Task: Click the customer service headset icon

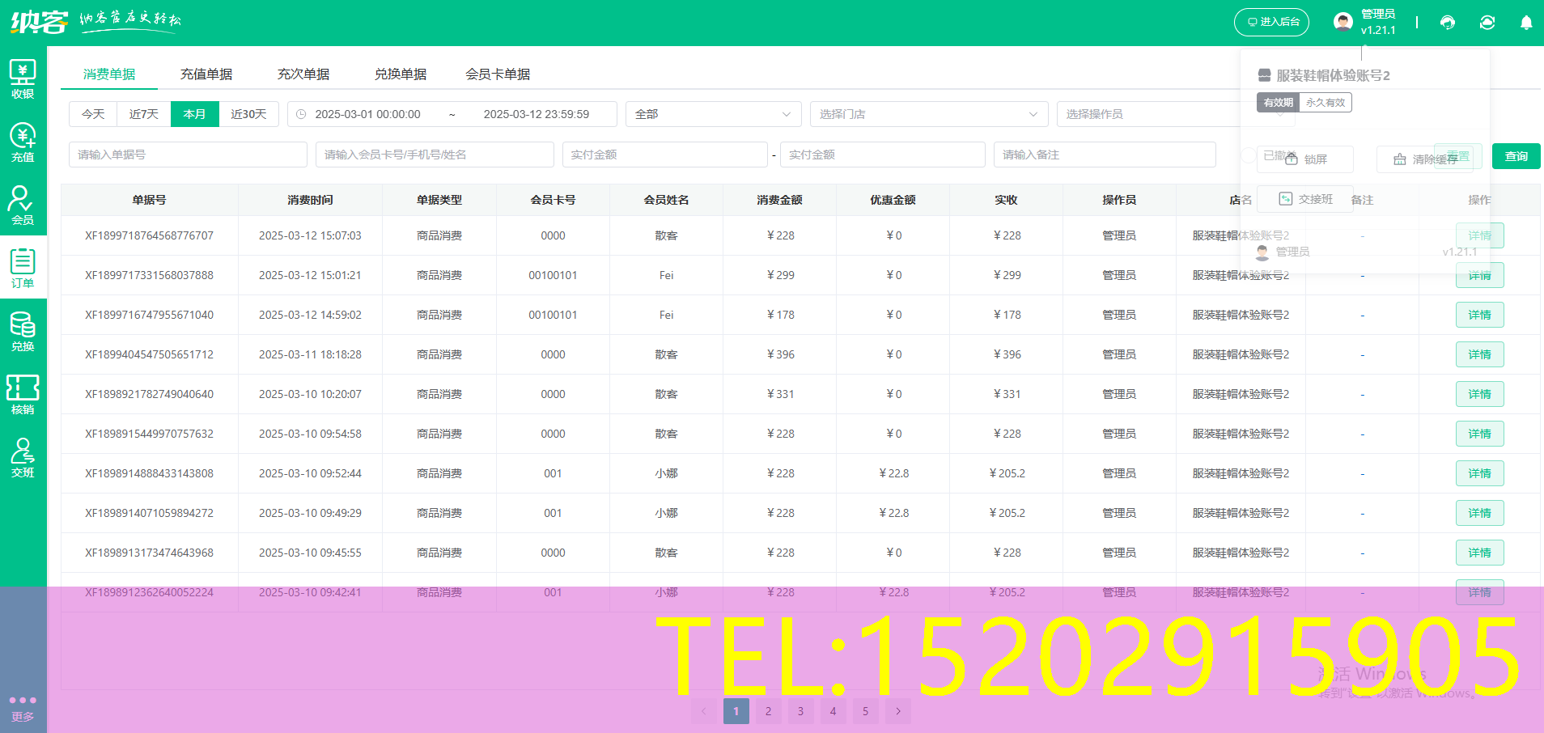Action: [1448, 22]
